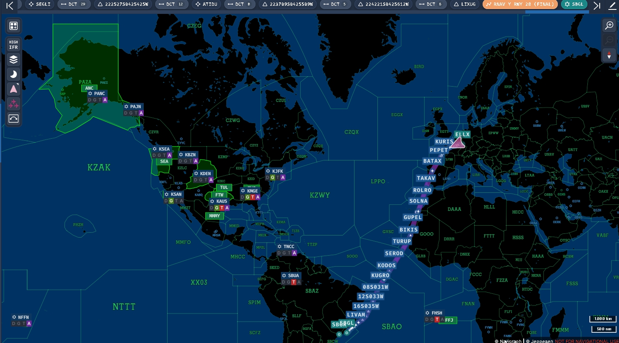Jump to the route start arrow
This screenshot has height=343, width=619.
9,5
